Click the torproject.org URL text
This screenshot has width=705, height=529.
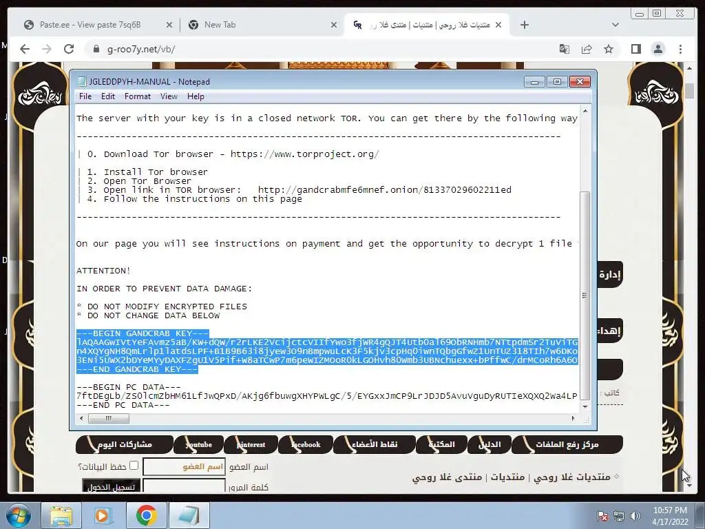(304, 154)
